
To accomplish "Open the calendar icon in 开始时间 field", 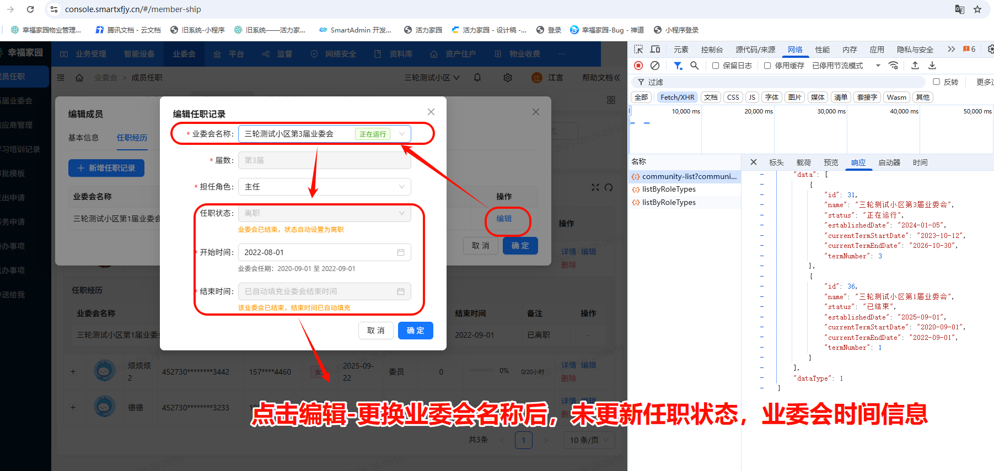I will [x=401, y=252].
